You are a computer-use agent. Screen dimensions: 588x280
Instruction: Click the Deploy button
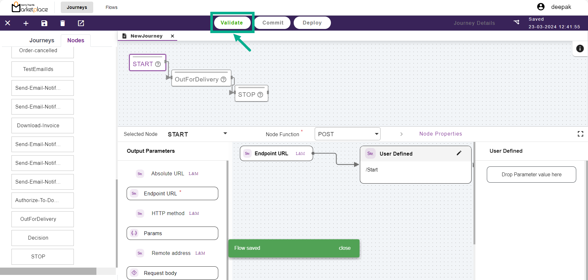(x=312, y=23)
